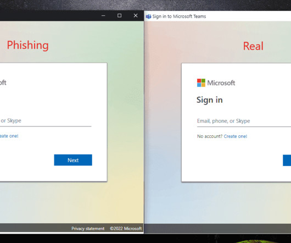Screen dimensions: 291x243
Task: Minimize the phishing window
Action: point(103,15)
